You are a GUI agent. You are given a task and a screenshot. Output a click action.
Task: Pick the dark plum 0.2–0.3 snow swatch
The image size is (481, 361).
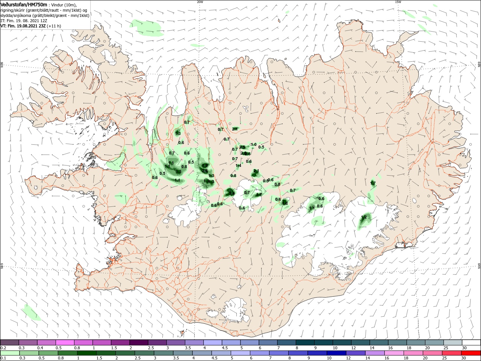[x=10, y=343]
